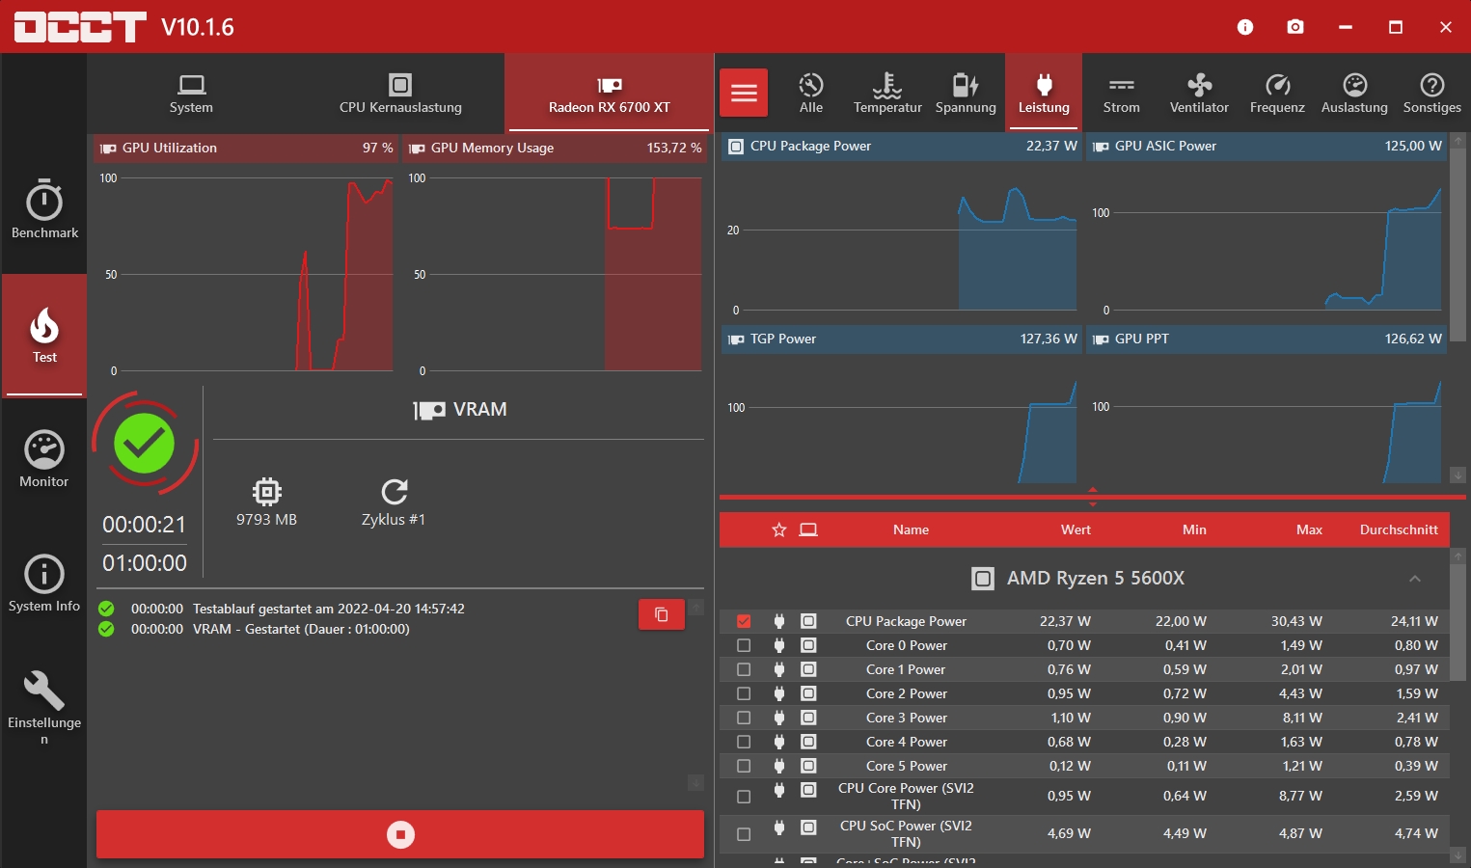This screenshot has width=1471, height=868.
Task: Click the GPU Utilization graph header
Action: point(245,148)
